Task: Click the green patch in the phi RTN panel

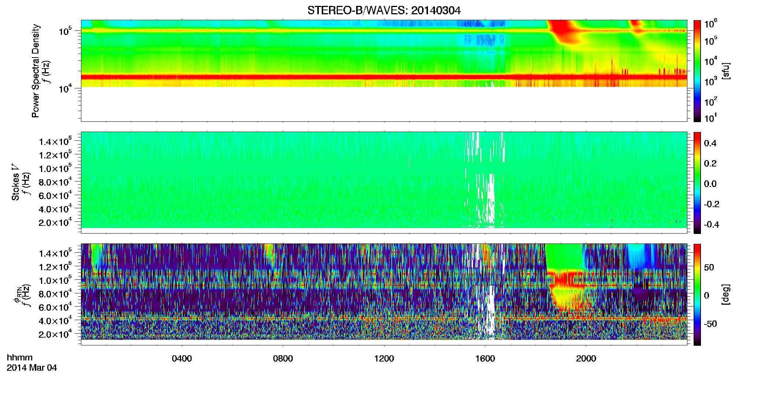Action: coord(564,257)
